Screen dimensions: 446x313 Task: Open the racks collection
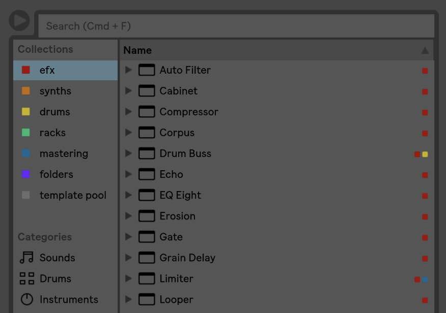tap(65, 133)
